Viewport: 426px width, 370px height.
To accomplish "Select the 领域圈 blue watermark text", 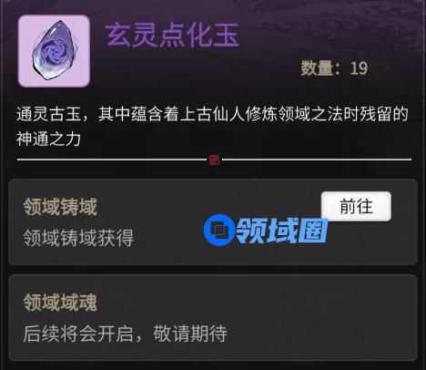I will tap(282, 231).
